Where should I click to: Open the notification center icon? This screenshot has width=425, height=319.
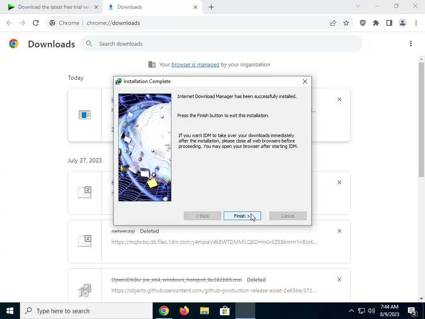(x=412, y=311)
